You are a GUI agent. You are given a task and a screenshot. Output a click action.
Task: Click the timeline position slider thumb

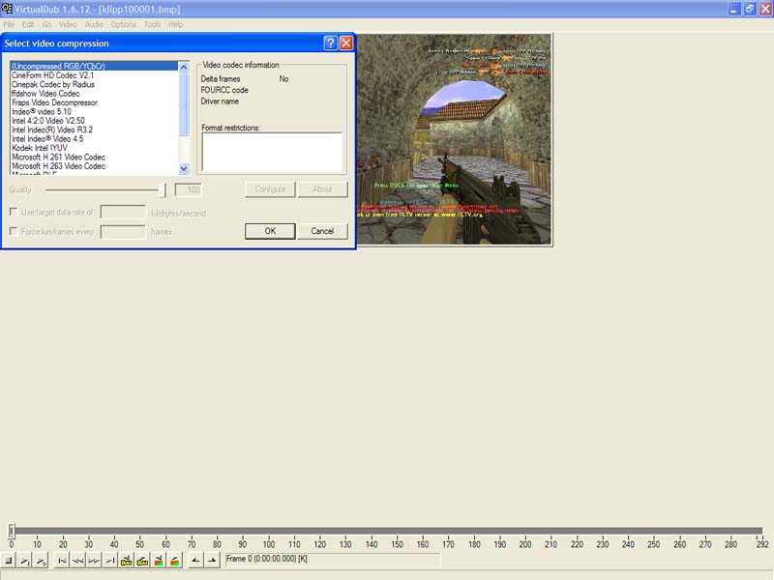12,531
